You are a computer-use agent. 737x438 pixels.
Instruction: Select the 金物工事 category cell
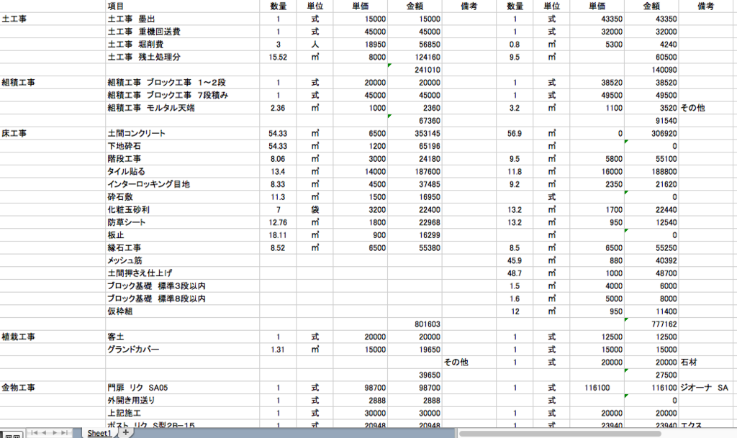pyautogui.click(x=53, y=388)
